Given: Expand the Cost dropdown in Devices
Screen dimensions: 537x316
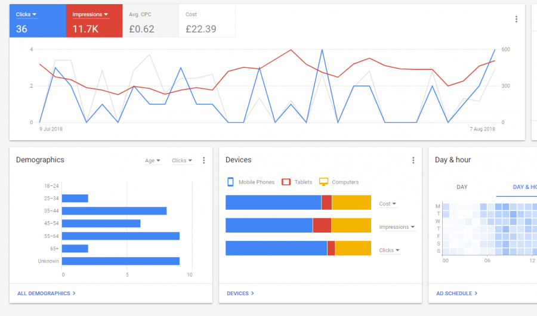Looking at the screenshot, I should coord(388,204).
